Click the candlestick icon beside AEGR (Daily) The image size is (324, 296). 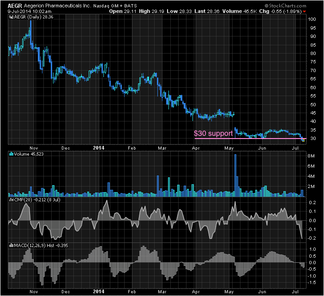tap(11, 17)
